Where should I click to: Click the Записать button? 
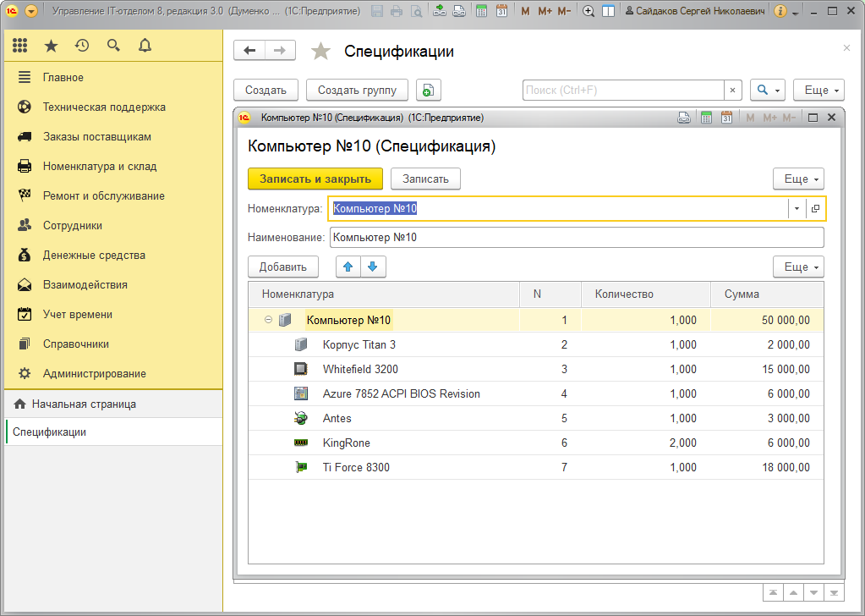(425, 179)
